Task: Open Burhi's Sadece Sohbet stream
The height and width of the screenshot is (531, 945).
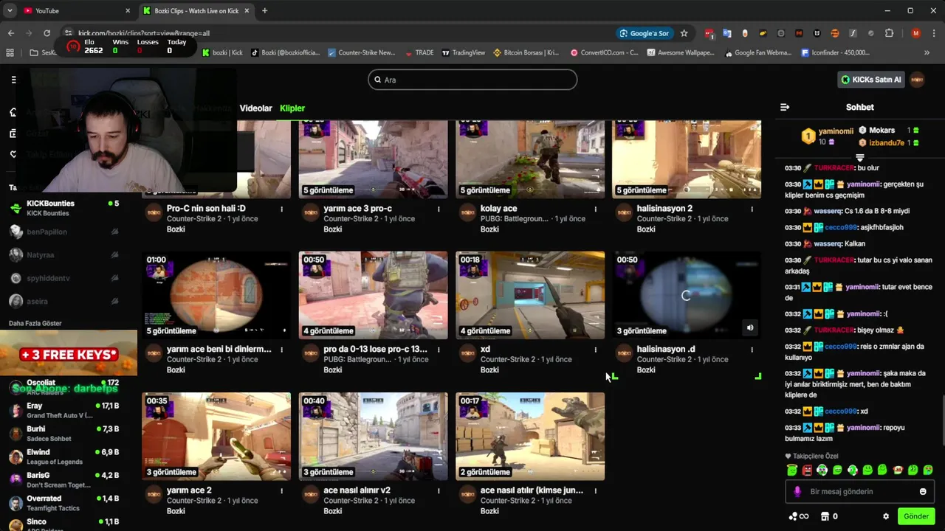Action: click(x=63, y=434)
